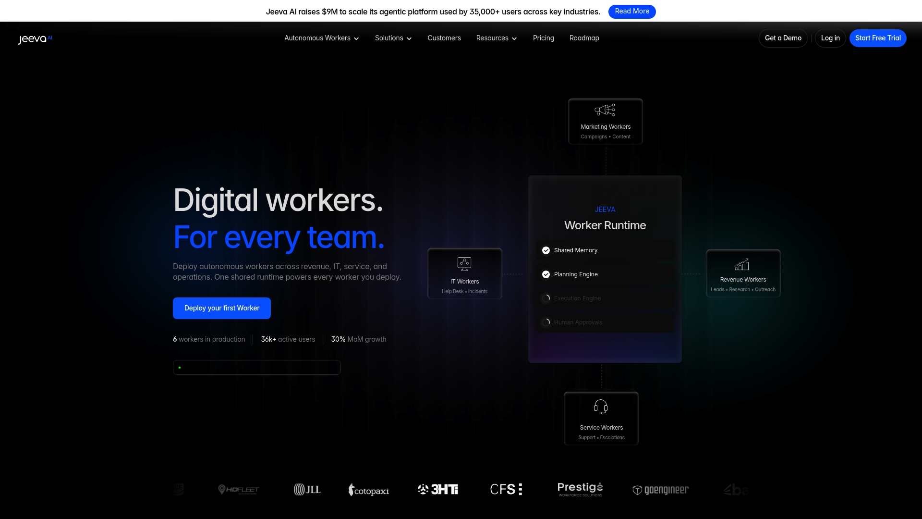Expand the Solutions menu chevron
Viewport: 922px width, 519px height.
click(409, 39)
